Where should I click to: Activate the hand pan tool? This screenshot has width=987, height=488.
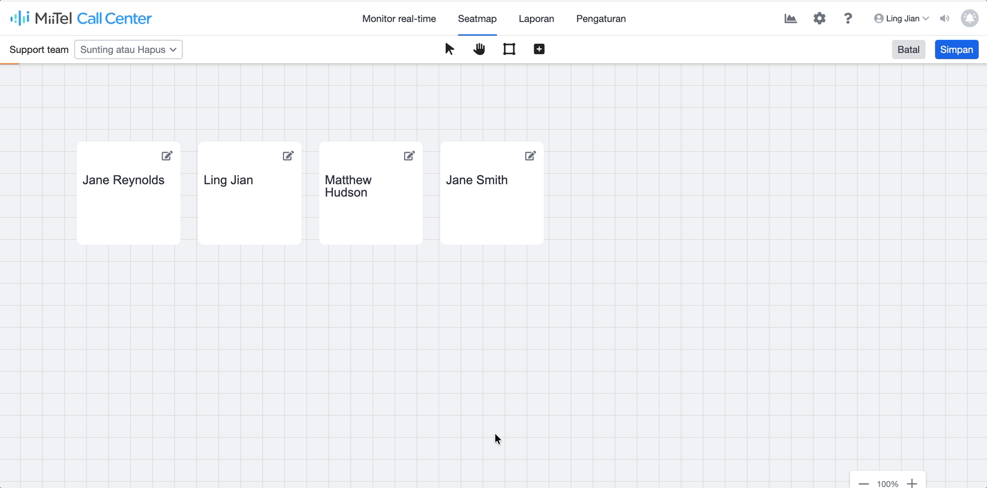(479, 49)
